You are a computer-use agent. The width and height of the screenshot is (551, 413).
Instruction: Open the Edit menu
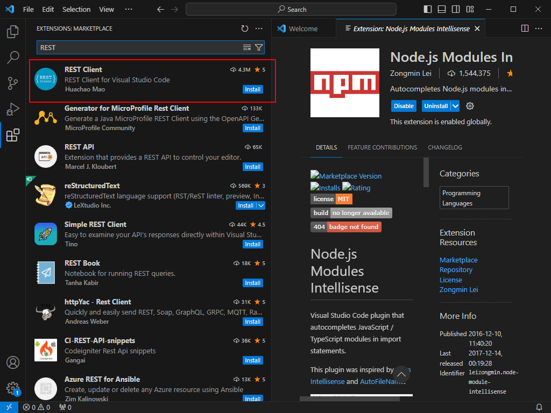[x=48, y=10]
